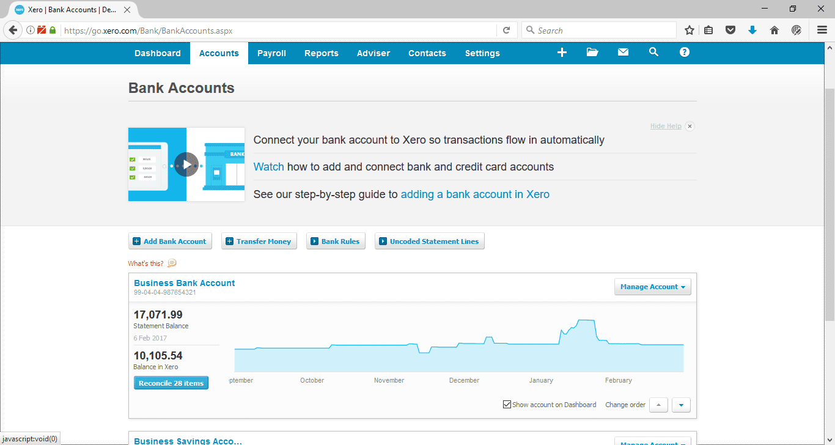Click the vertical page scrollbar
The height and width of the screenshot is (445, 835).
829,205
